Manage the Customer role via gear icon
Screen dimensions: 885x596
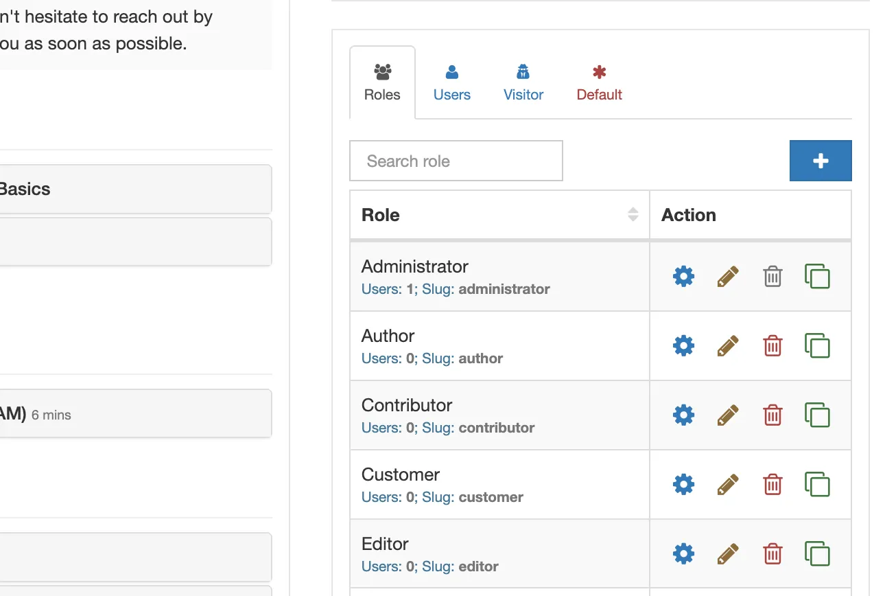pyautogui.click(x=683, y=484)
